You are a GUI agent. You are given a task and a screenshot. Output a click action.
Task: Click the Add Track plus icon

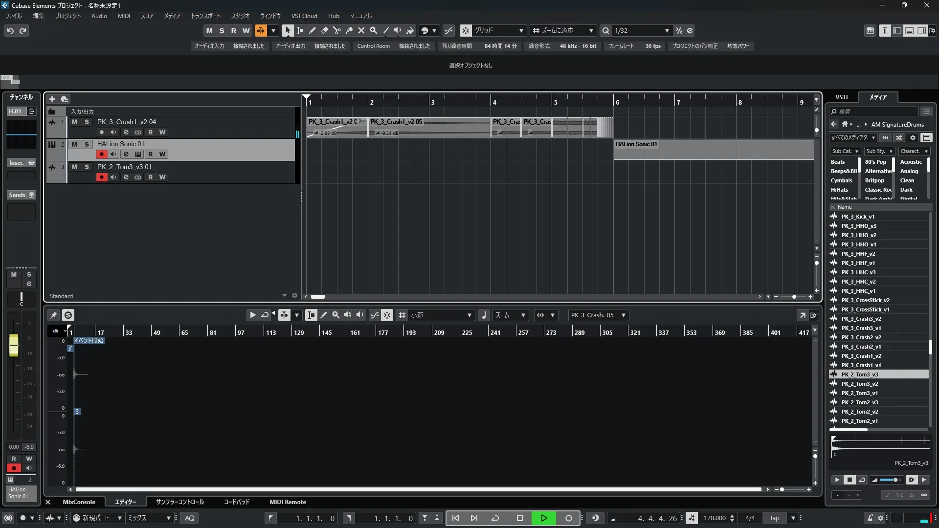point(52,99)
